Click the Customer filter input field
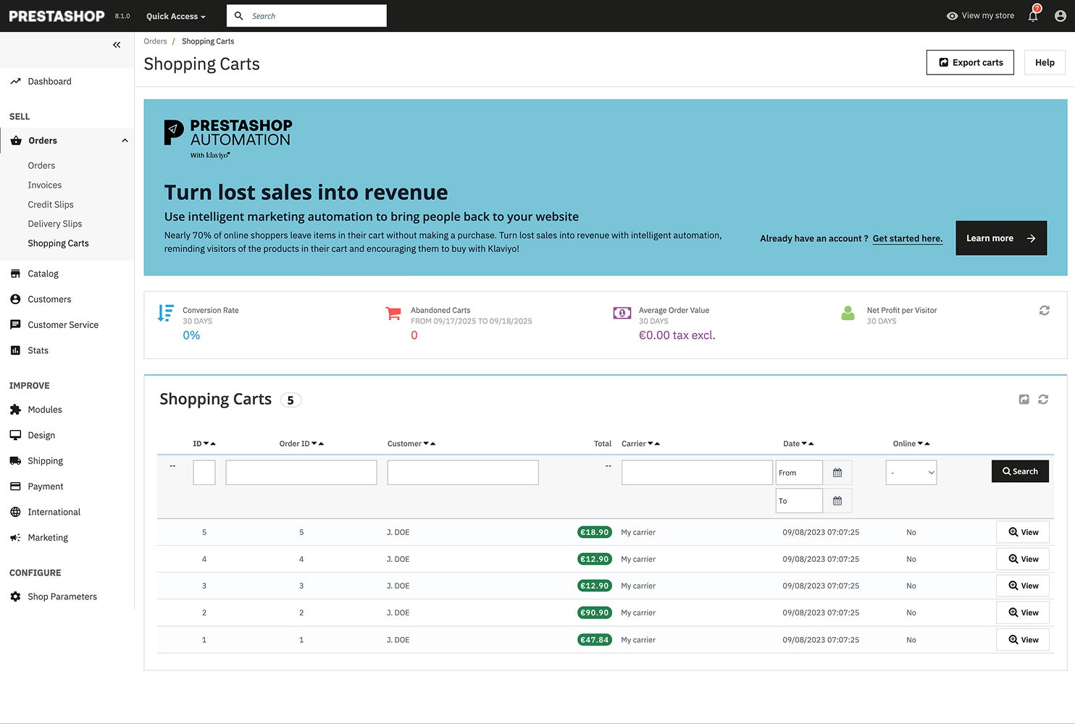 462,473
